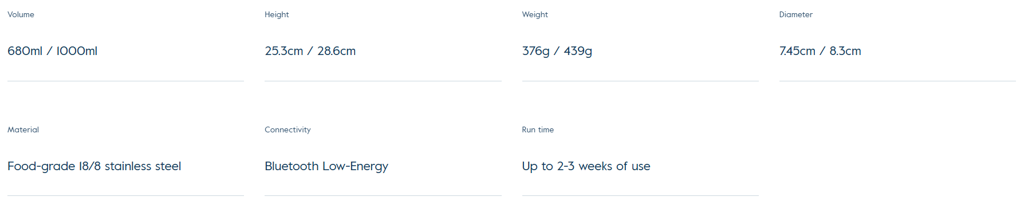Select the 1000ml volume value

click(77, 51)
